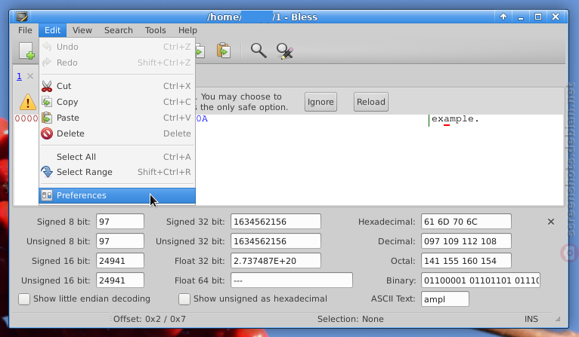This screenshot has width=579, height=337.
Task: Click the ASCII Text field
Action: click(x=445, y=299)
